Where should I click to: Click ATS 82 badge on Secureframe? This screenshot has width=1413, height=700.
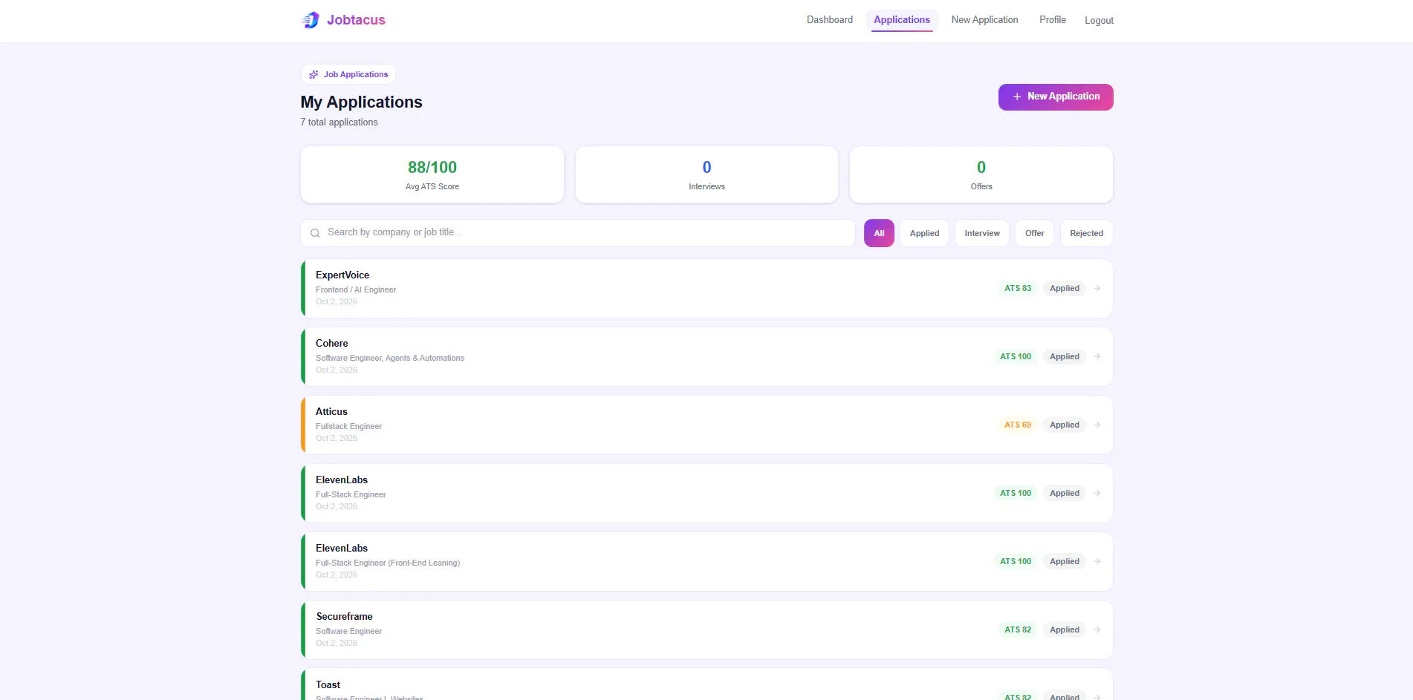[1017, 629]
